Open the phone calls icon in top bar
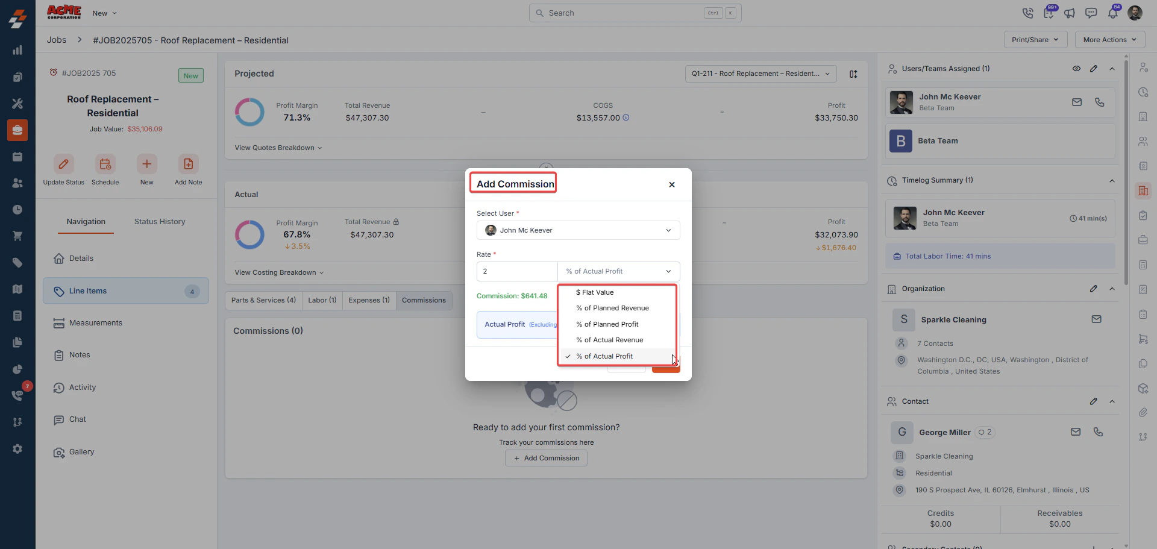The width and height of the screenshot is (1157, 549). 1028,13
